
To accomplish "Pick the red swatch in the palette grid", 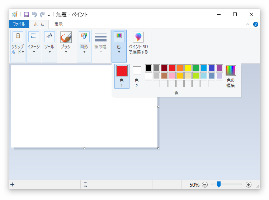I will (x=172, y=68).
